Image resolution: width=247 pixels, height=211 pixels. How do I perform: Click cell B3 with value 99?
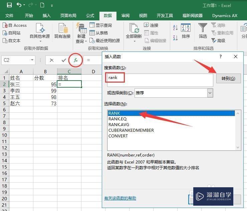click(45, 91)
